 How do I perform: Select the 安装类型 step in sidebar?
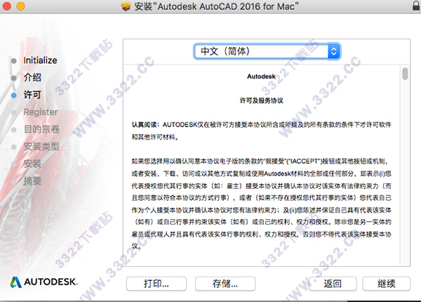pos(41,146)
